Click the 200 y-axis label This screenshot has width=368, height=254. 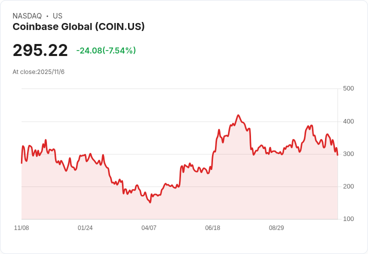tap(348, 186)
